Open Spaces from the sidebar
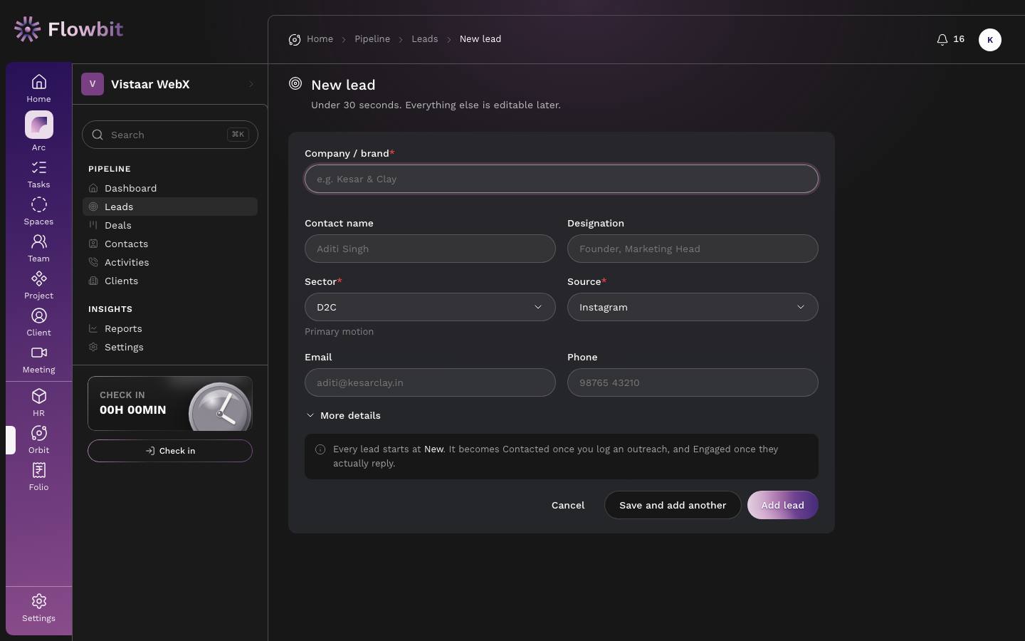 (x=38, y=212)
